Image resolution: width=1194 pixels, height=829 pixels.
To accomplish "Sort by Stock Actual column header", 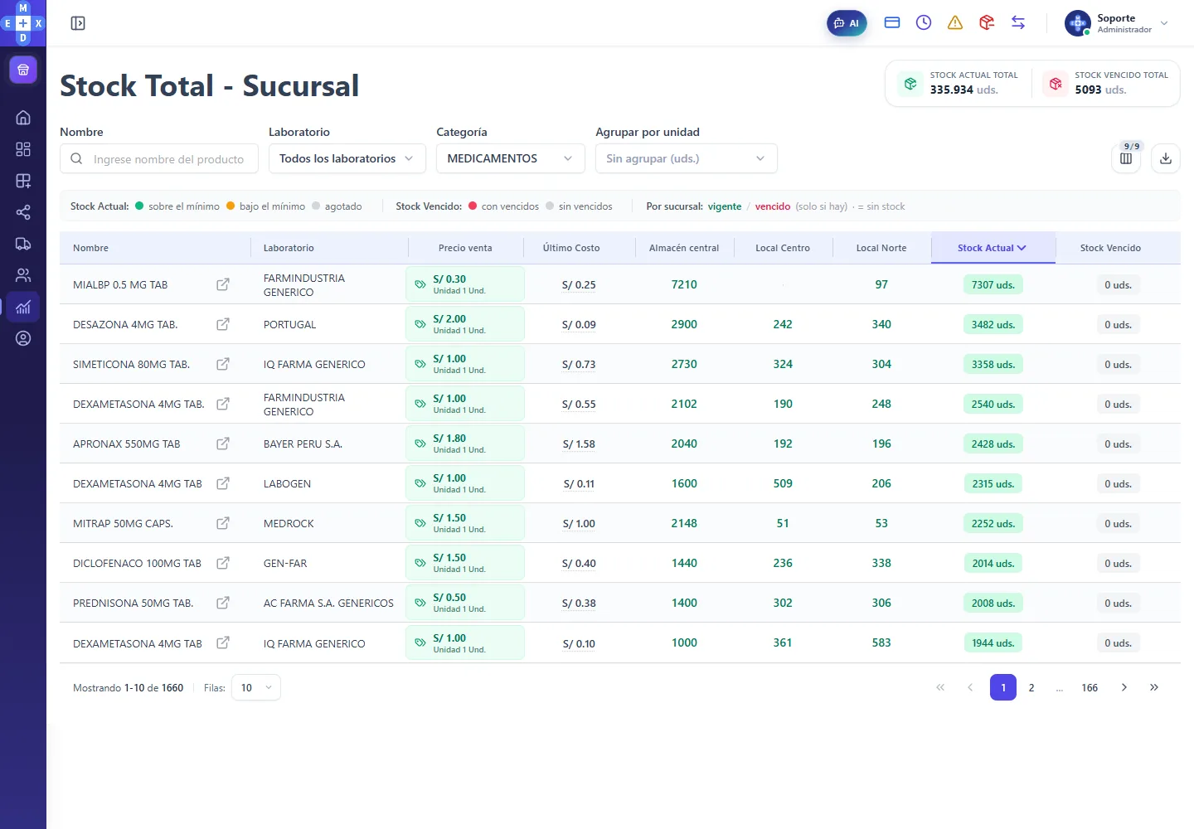I will point(993,248).
